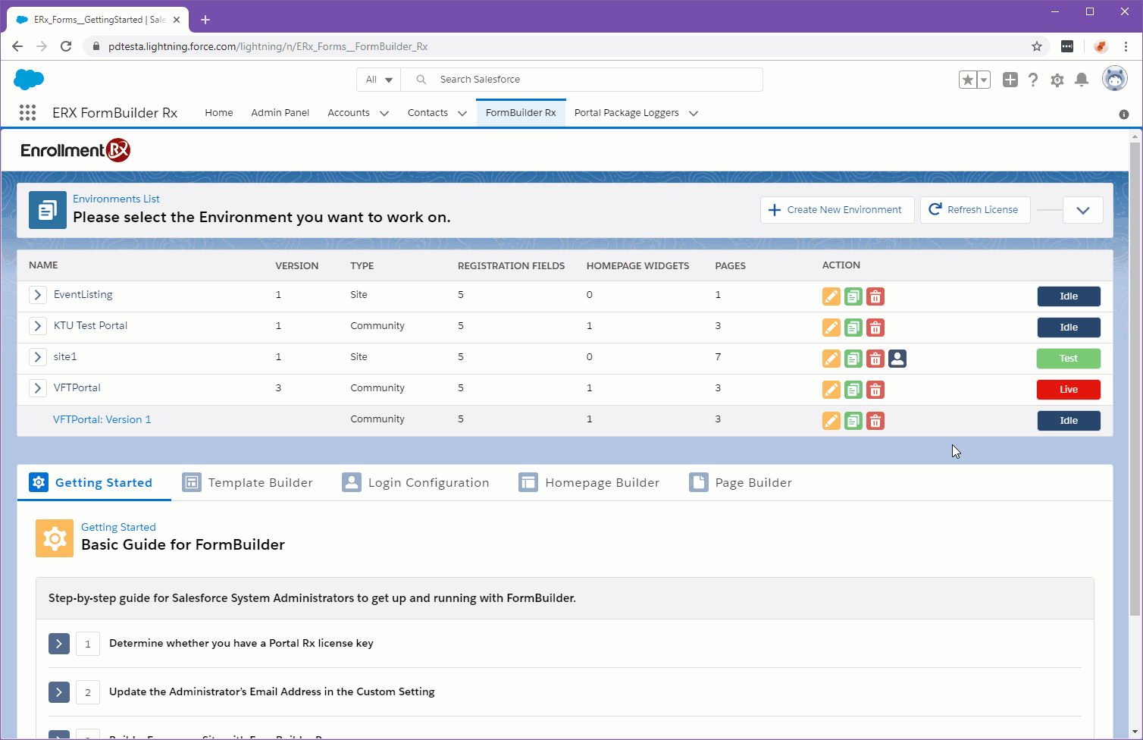The width and height of the screenshot is (1143, 740).
Task: Click the Refresh License button
Action: (975, 210)
